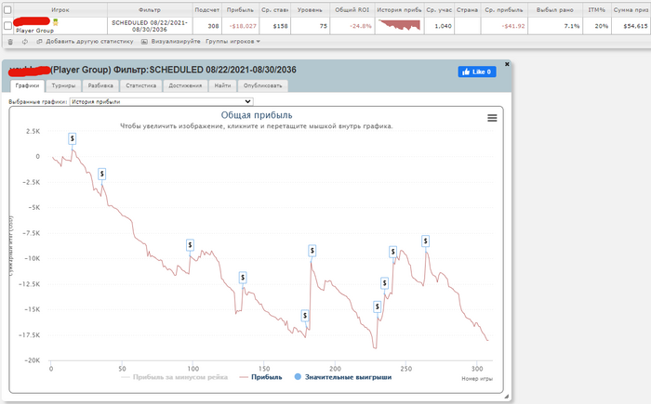The width and height of the screenshot is (651, 404).
Task: Open the 'Разбивка' tab
Action: click(x=100, y=85)
